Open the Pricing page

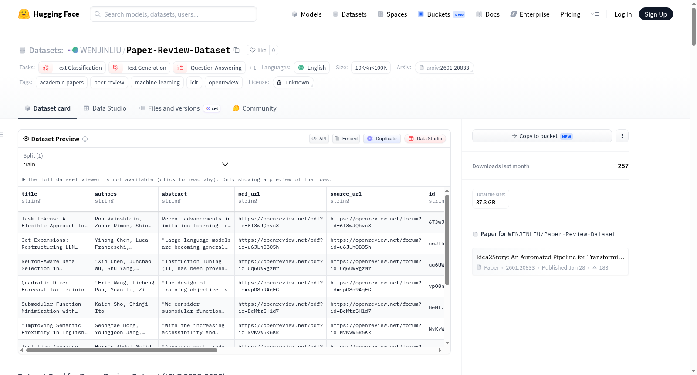point(570,14)
